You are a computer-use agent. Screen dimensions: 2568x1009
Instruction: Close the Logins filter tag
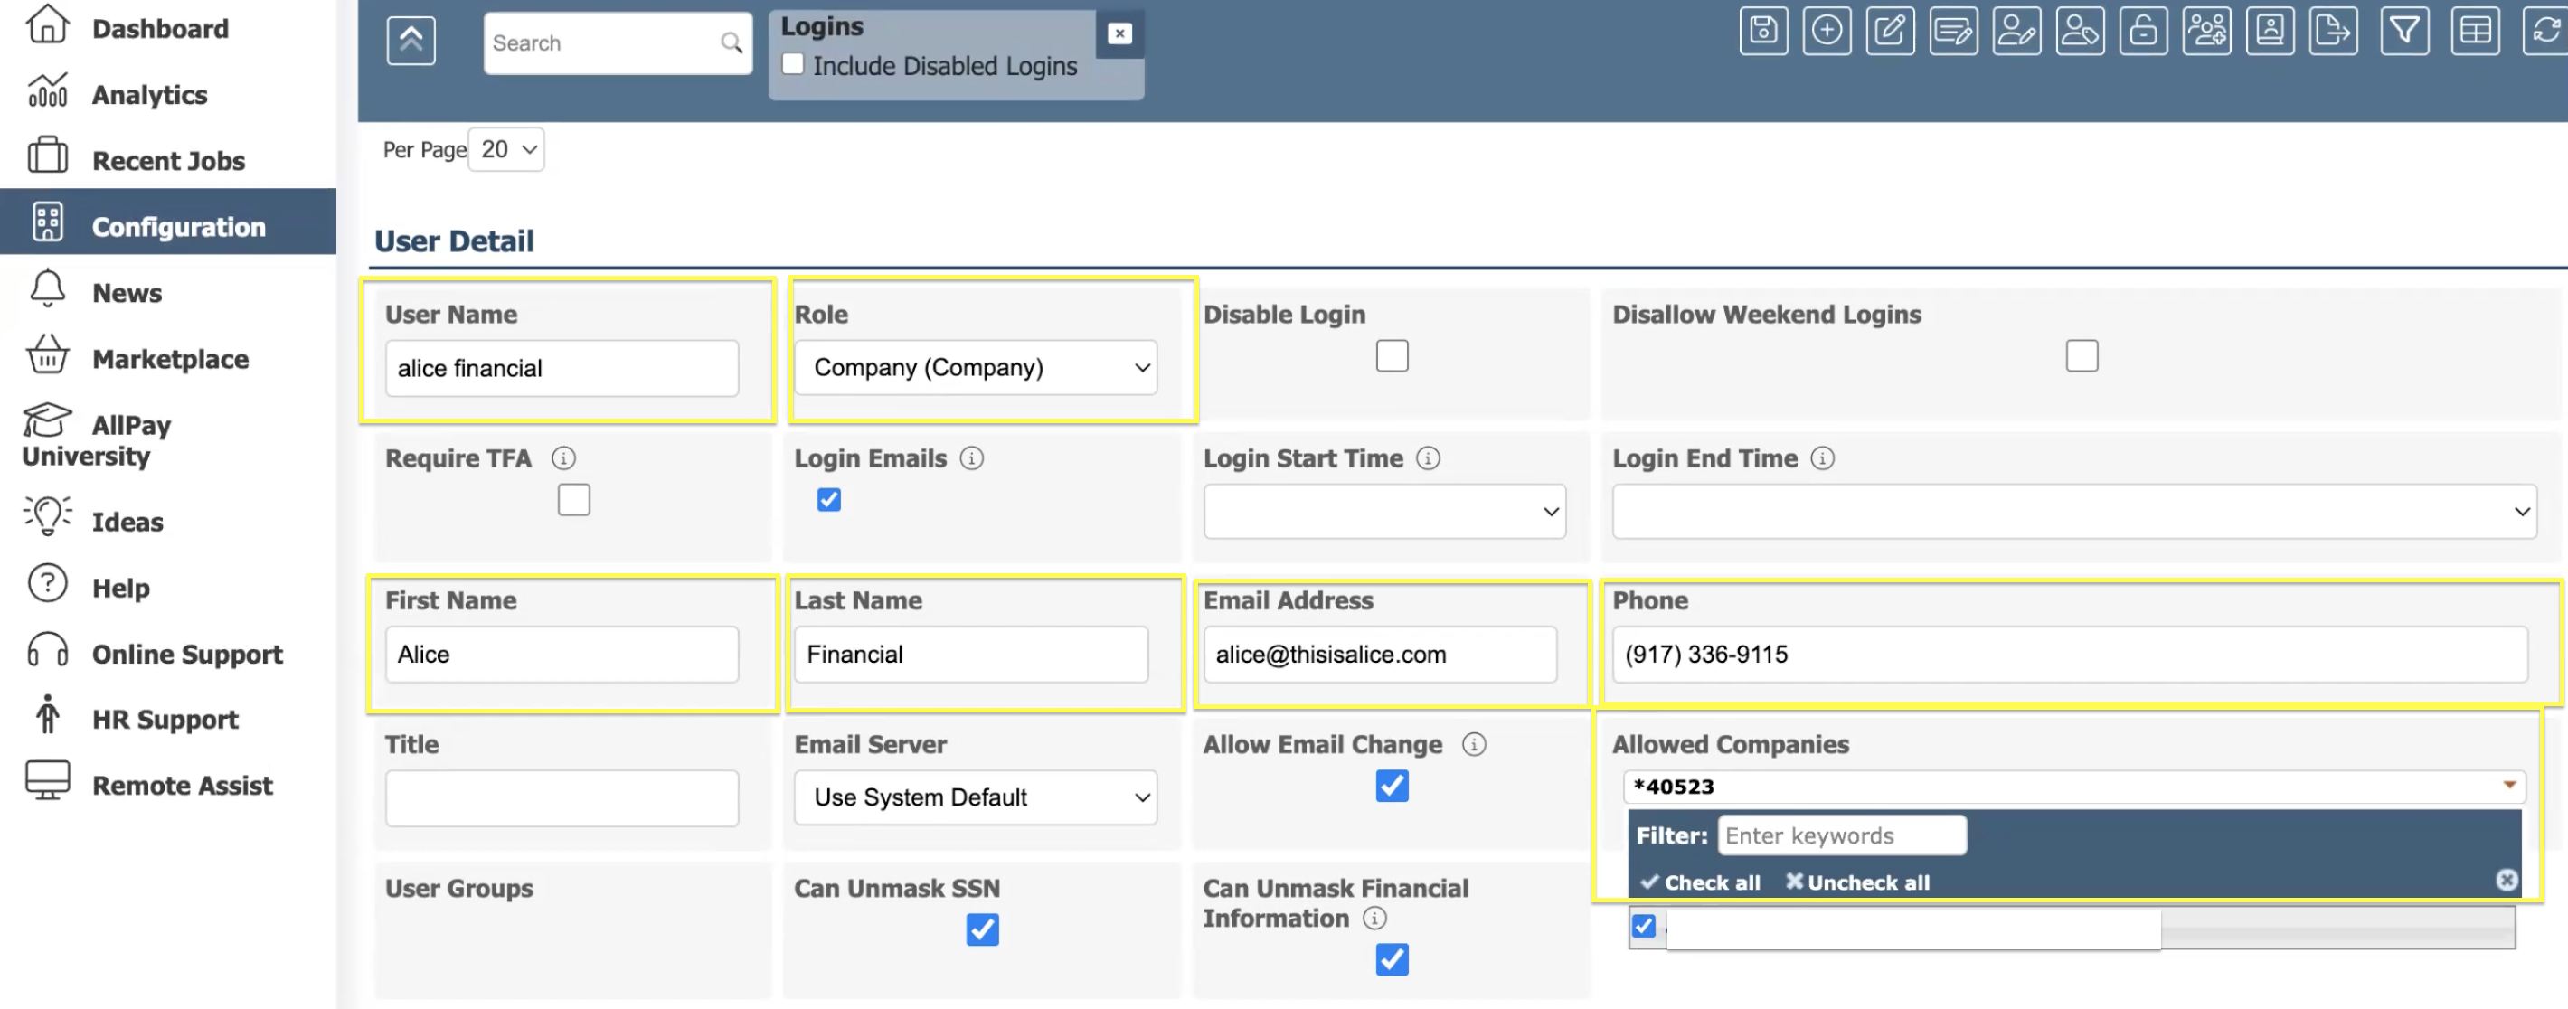[1119, 33]
